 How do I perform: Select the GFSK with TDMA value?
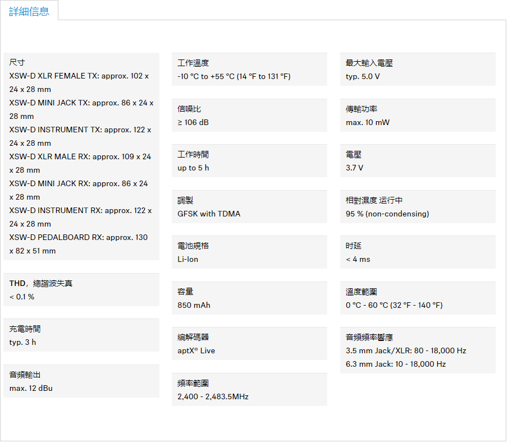point(209,214)
